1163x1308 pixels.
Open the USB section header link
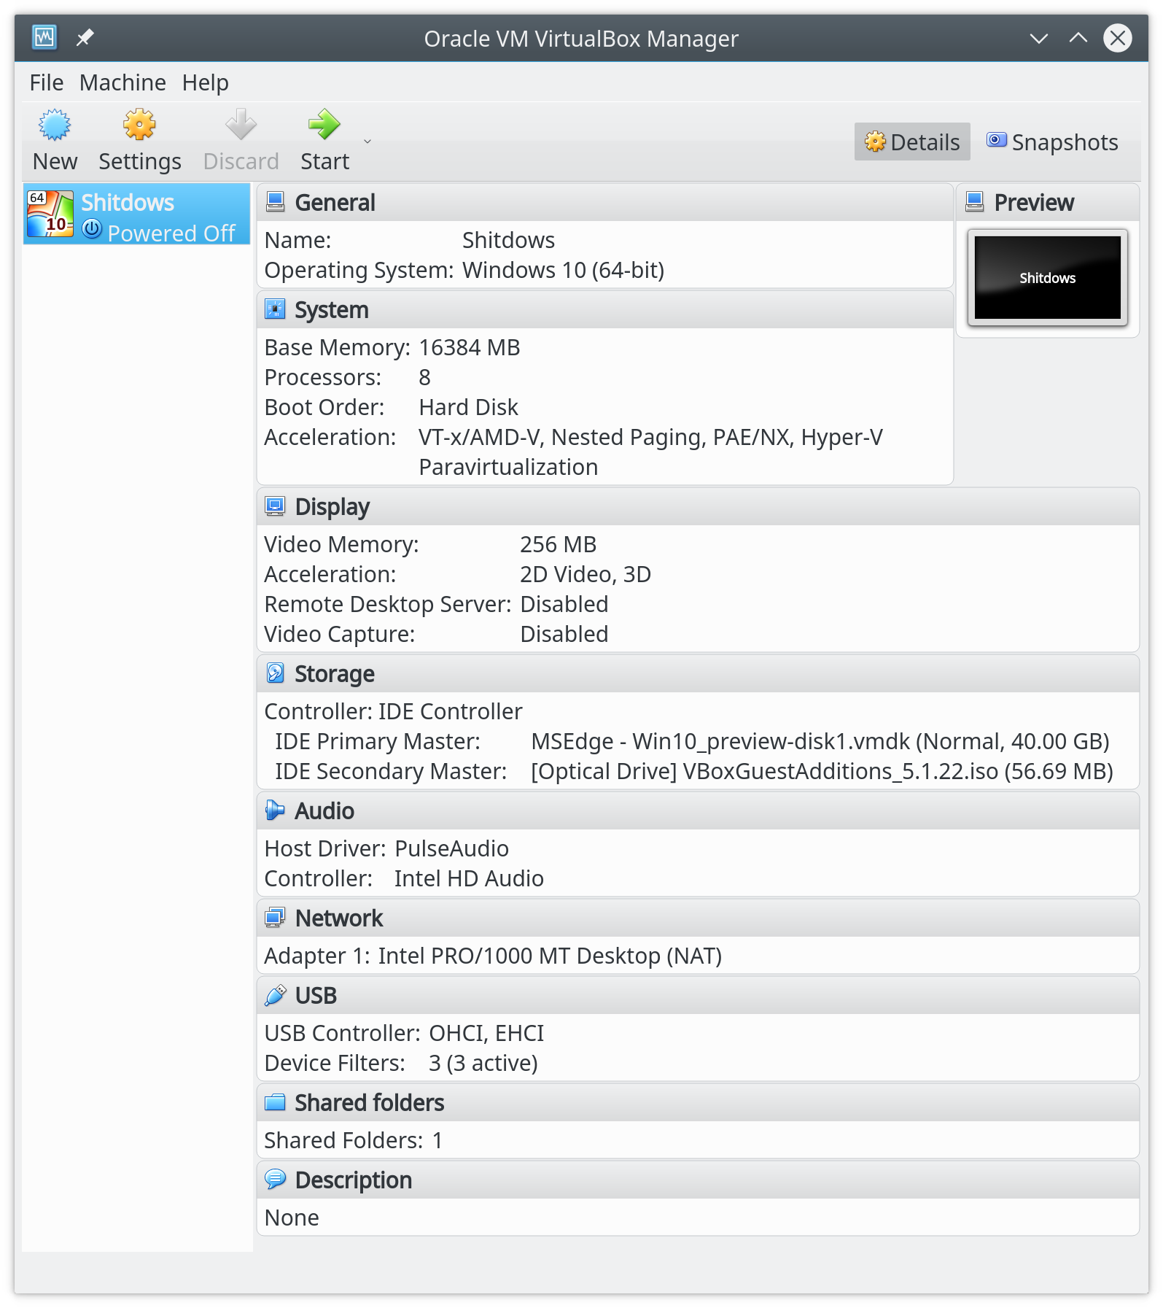[316, 996]
